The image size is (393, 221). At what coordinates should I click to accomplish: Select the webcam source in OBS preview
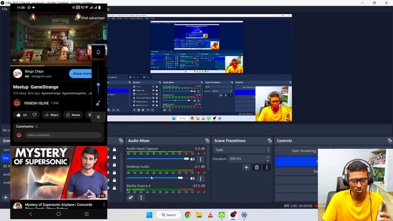click(274, 104)
